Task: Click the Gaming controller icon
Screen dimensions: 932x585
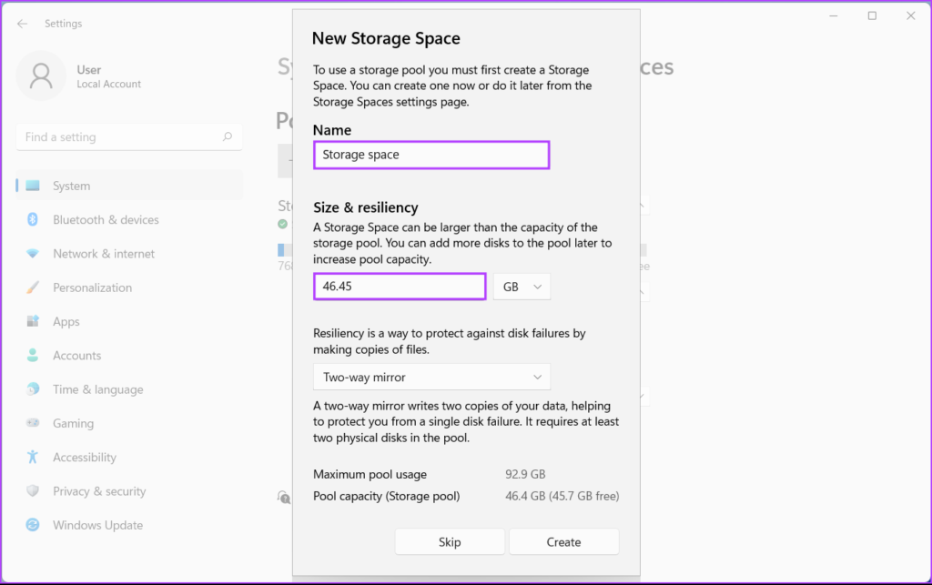Action: [33, 423]
